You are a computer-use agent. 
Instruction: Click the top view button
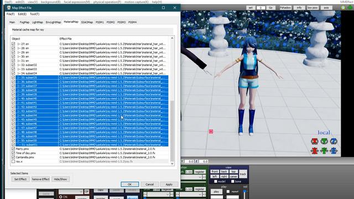tap(233, 171)
